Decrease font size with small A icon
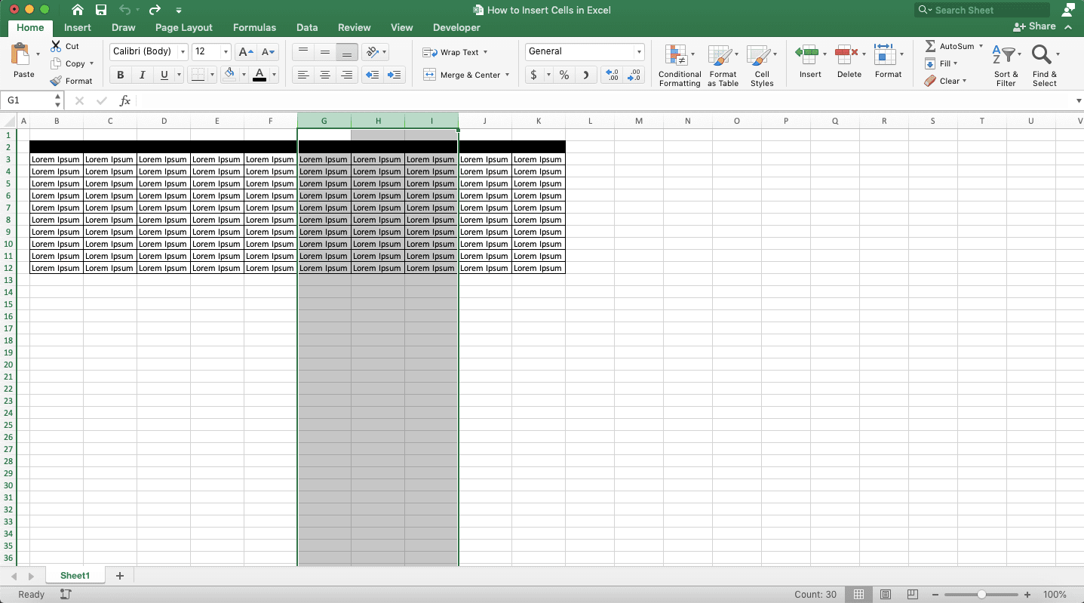 pyautogui.click(x=268, y=52)
